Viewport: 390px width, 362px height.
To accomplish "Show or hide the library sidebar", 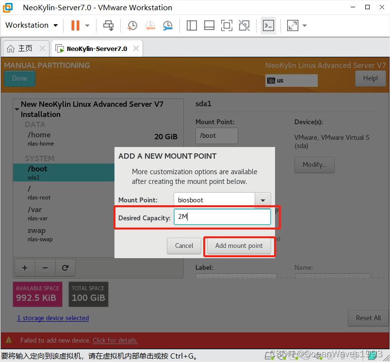I will [192, 25].
